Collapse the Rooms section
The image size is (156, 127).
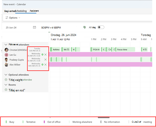point(6,85)
